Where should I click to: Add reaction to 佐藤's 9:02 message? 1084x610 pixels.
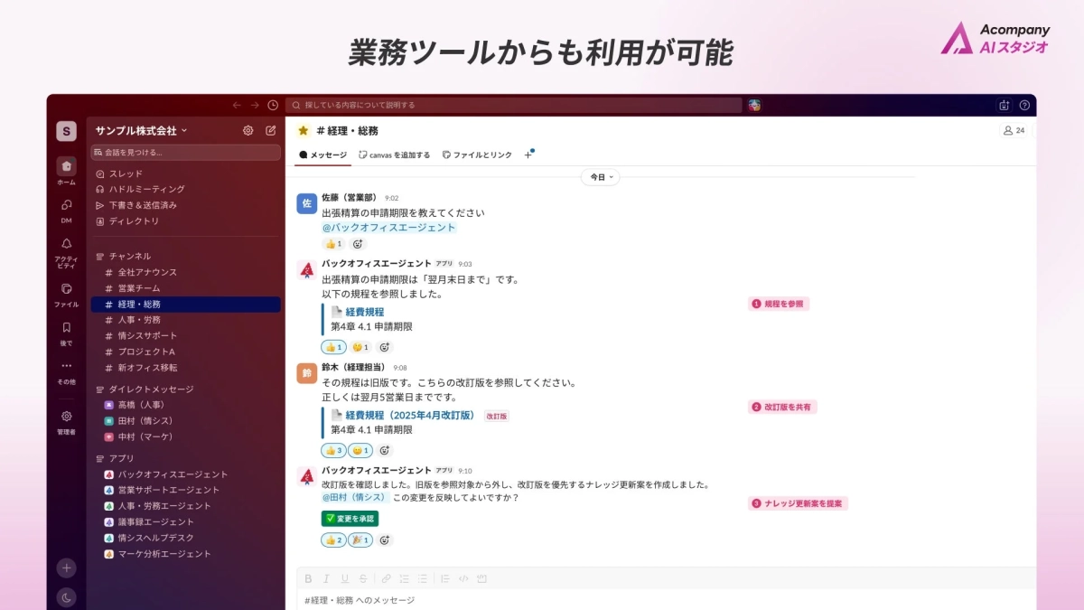coord(358,244)
